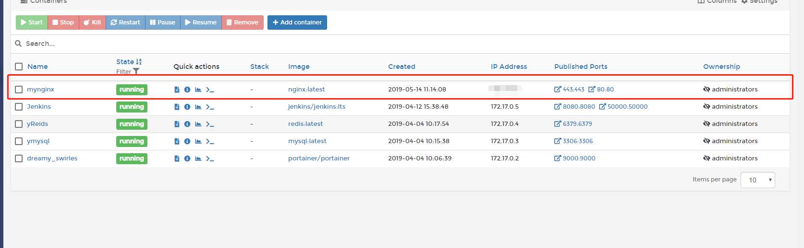Open published port 6379:6379 link
This screenshot has width=804, height=248.
pos(573,124)
